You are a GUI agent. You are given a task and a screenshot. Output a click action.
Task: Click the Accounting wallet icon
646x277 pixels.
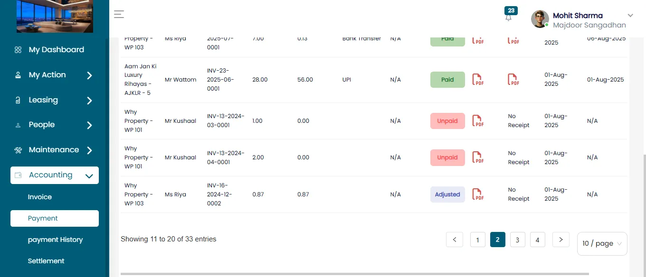[x=19, y=175]
